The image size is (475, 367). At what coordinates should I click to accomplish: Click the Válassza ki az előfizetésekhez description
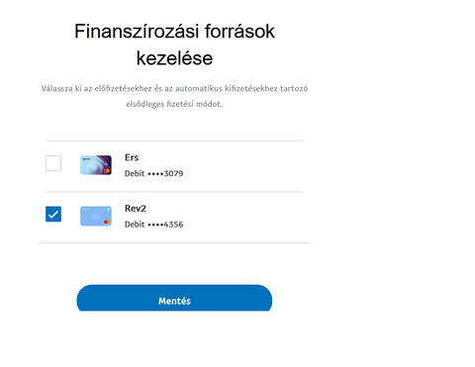click(x=174, y=96)
